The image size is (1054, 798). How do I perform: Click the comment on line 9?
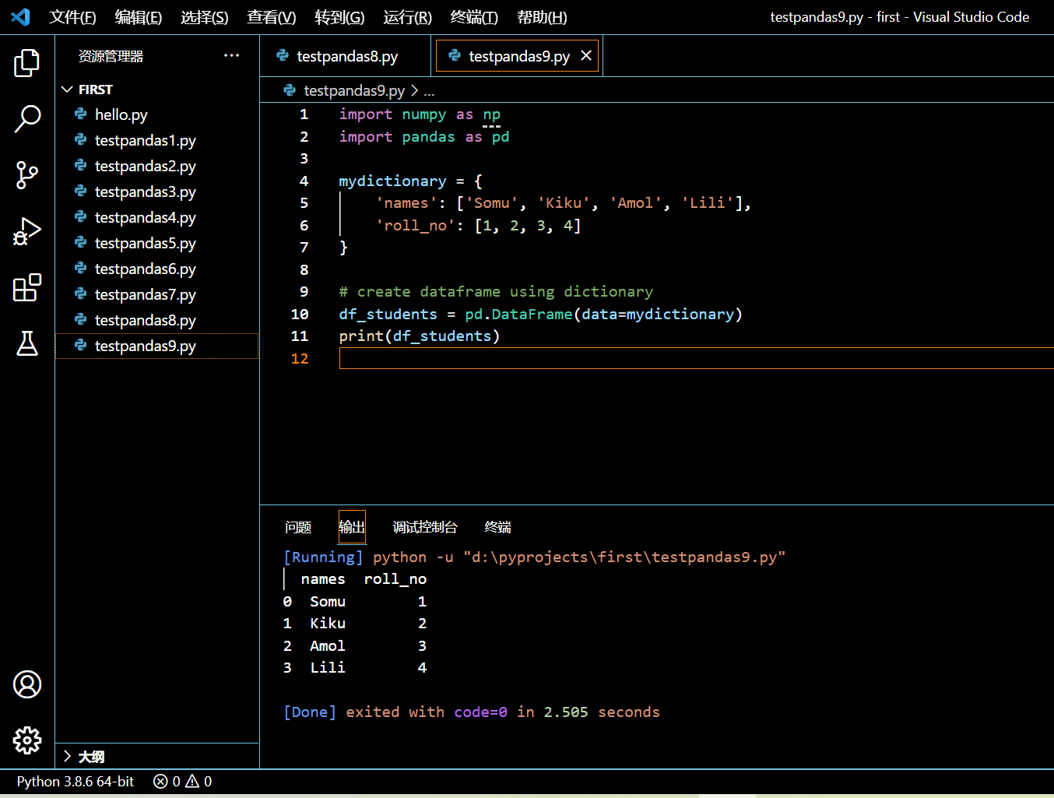point(496,291)
